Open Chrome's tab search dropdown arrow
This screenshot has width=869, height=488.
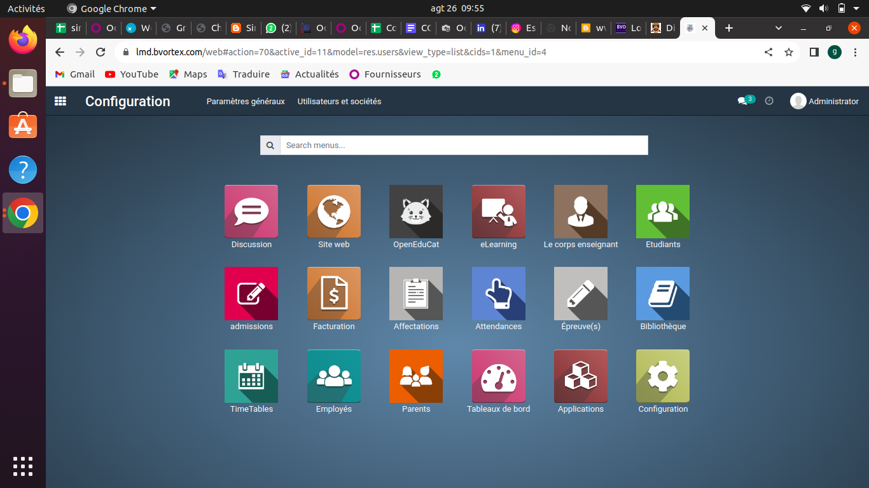point(779,28)
